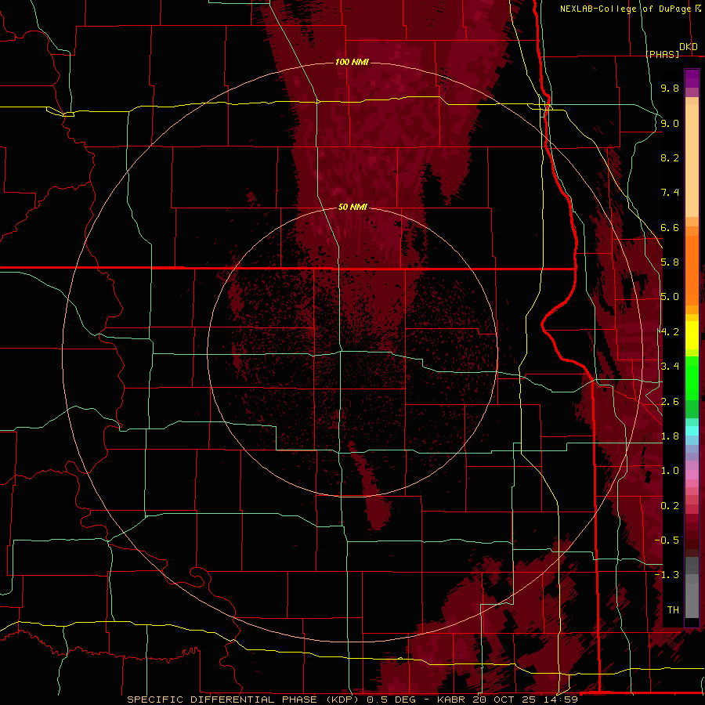The image size is (705, 705).
Task: Pick the yellow swatch beside 4.2 on the scale
Action: [x=692, y=334]
